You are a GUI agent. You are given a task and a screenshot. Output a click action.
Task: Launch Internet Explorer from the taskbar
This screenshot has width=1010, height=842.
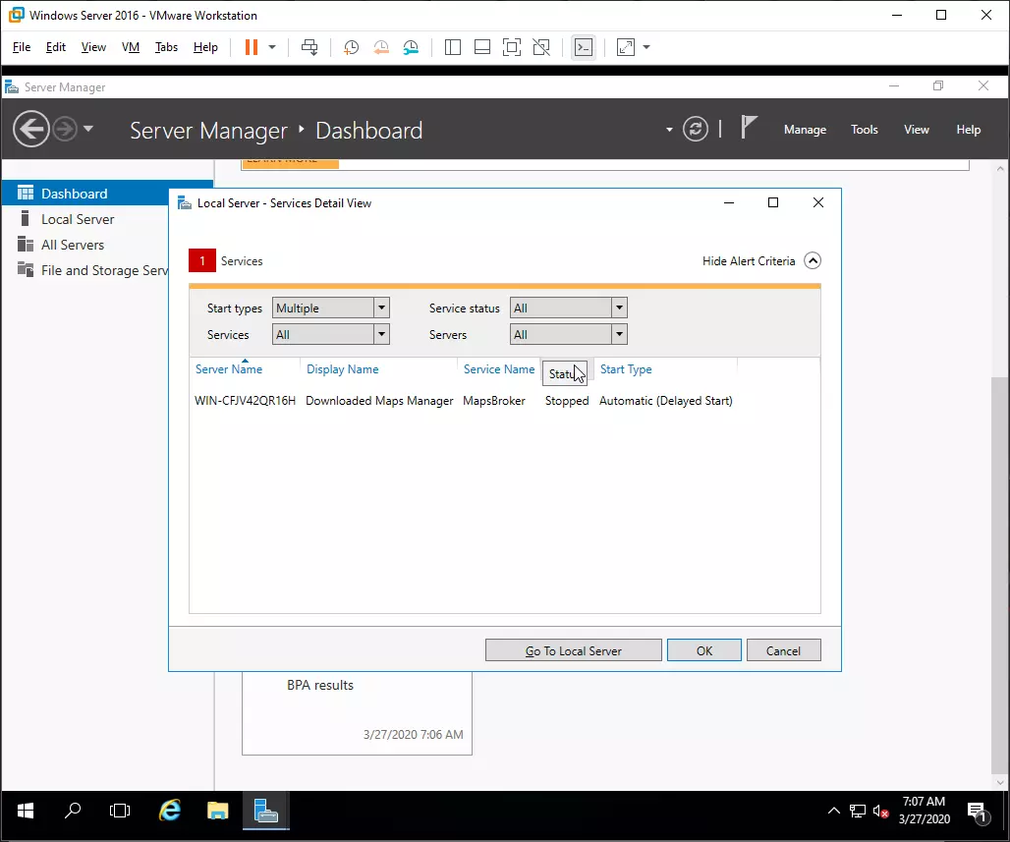169,811
